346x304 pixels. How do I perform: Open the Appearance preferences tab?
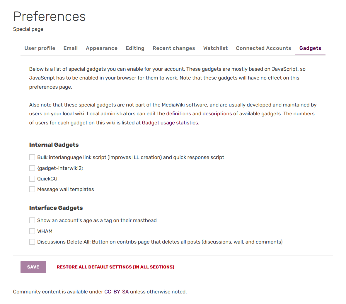[x=102, y=48]
